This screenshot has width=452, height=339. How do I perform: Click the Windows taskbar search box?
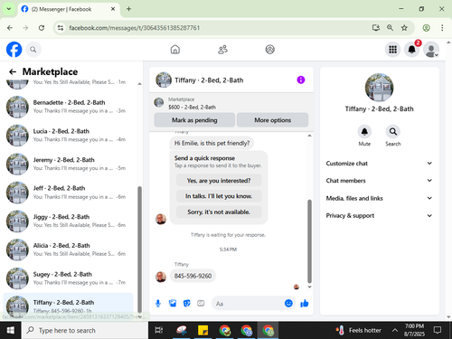point(85,330)
